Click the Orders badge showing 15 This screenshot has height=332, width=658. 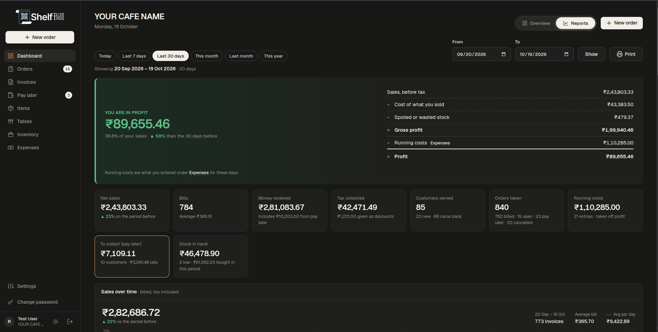tap(68, 69)
